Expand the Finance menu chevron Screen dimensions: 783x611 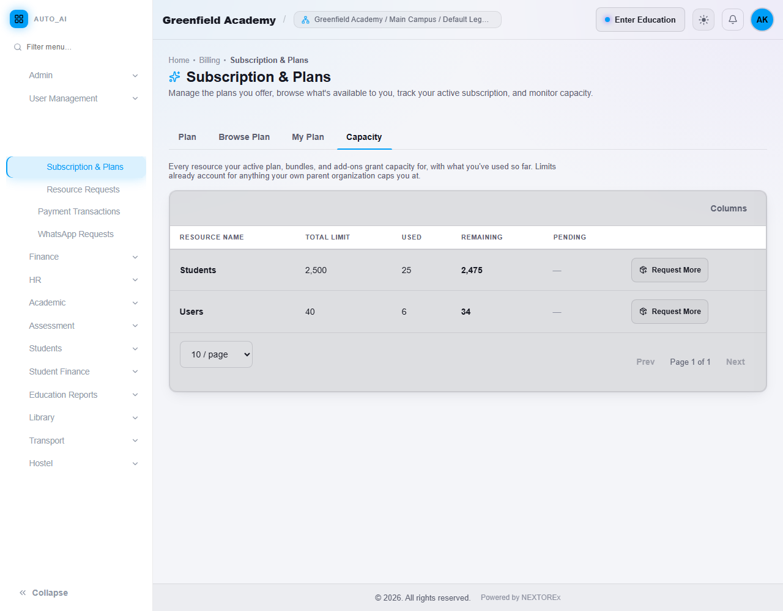(135, 257)
